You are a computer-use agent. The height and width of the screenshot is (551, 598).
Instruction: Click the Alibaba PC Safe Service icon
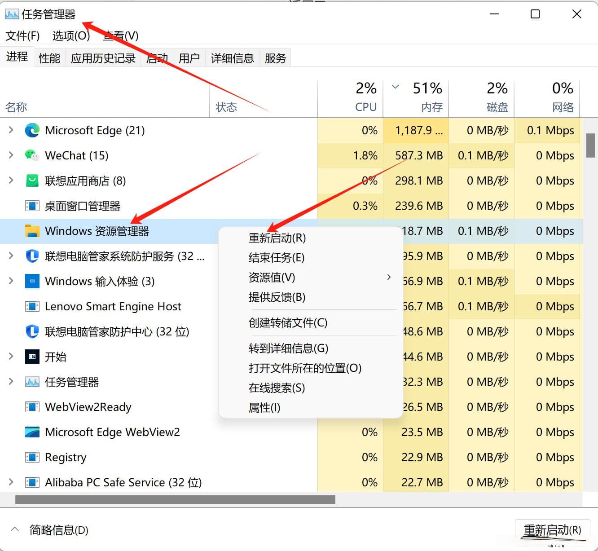(32, 482)
